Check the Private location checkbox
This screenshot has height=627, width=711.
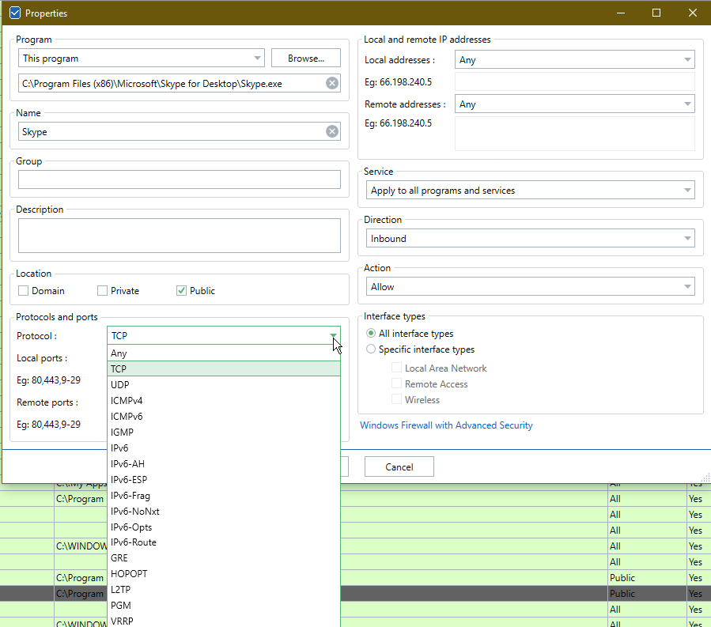click(103, 291)
